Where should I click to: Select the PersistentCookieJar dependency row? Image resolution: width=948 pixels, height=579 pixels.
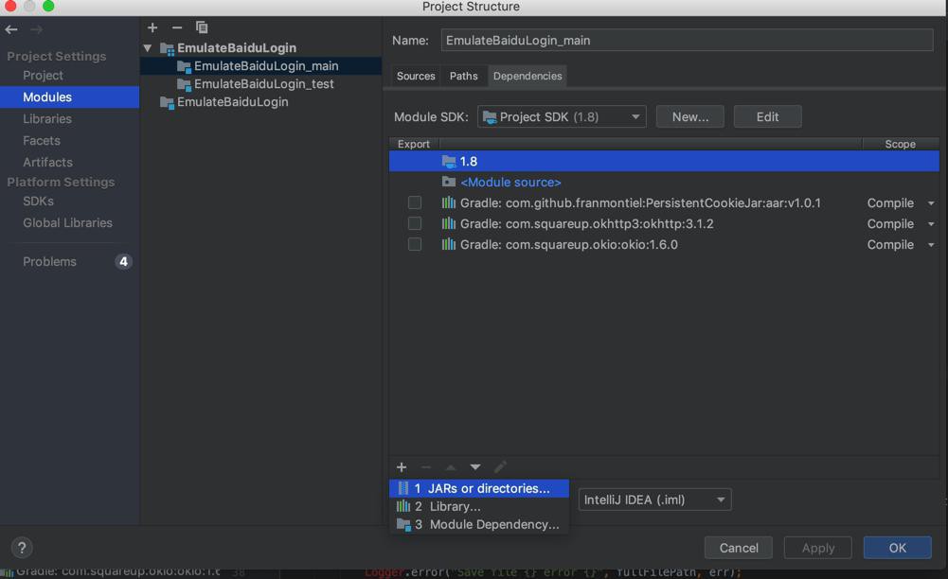point(664,202)
